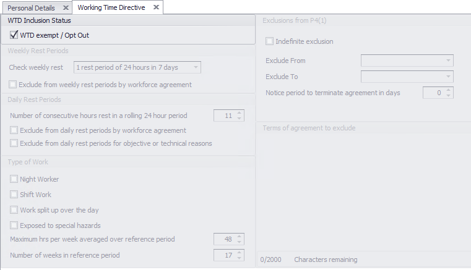Decrease number of weeks in reference period
The height and width of the screenshot is (270, 471).
(240, 258)
